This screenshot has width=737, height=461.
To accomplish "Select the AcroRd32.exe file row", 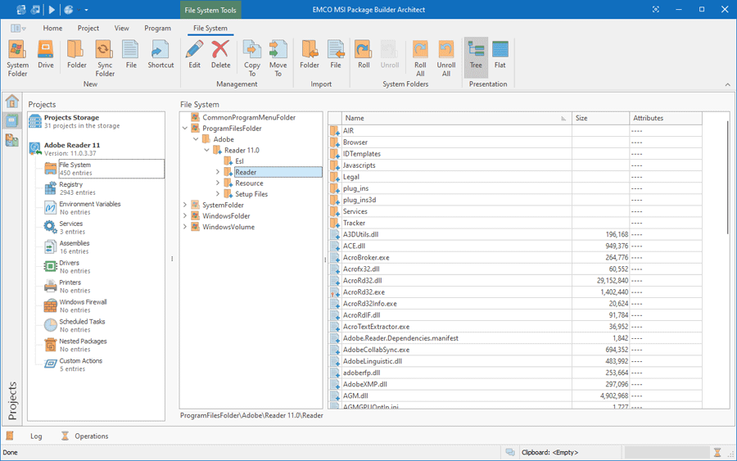I will [515, 292].
